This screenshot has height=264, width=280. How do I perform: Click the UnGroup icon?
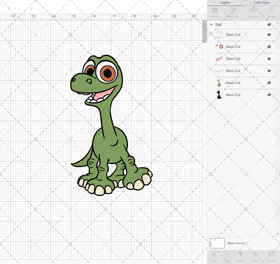[x=233, y=10]
